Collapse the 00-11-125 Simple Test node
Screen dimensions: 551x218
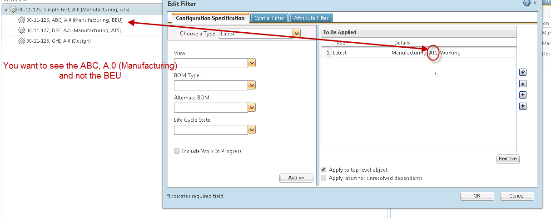click(6, 10)
